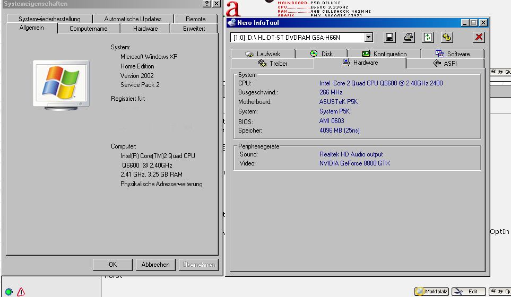Click the System value System P5K
511x297 pixels.
coord(334,111)
